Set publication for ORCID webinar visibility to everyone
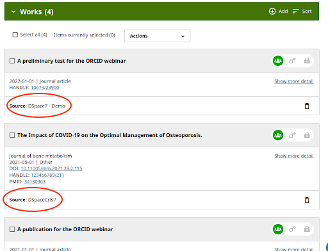The image size is (328, 251). 278,229
